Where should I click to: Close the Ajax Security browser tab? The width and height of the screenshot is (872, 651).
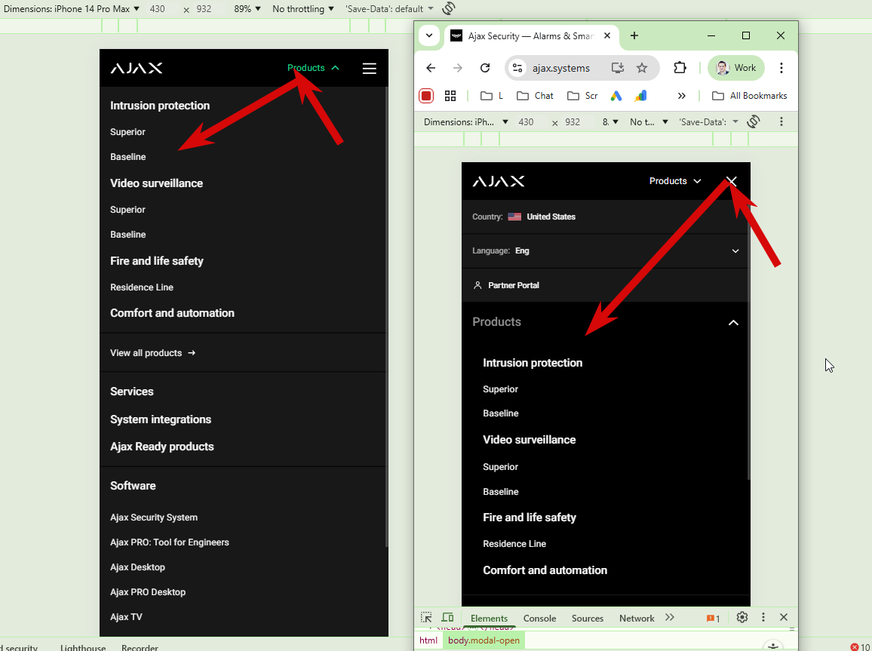pos(607,35)
